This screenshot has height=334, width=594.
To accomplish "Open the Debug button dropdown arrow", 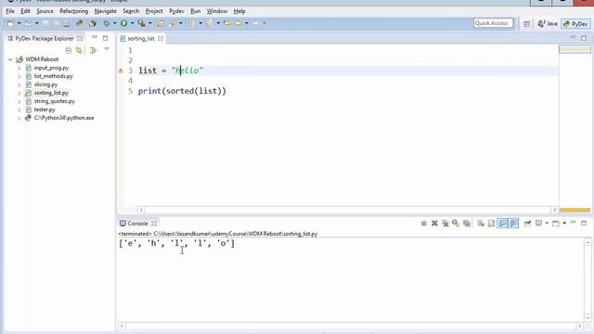I will coord(114,23).
